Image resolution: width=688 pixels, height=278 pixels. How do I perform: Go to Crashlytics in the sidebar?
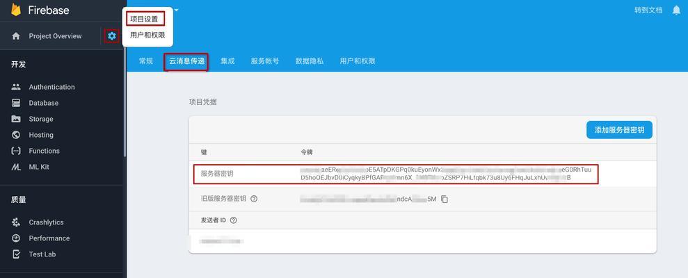point(46,222)
